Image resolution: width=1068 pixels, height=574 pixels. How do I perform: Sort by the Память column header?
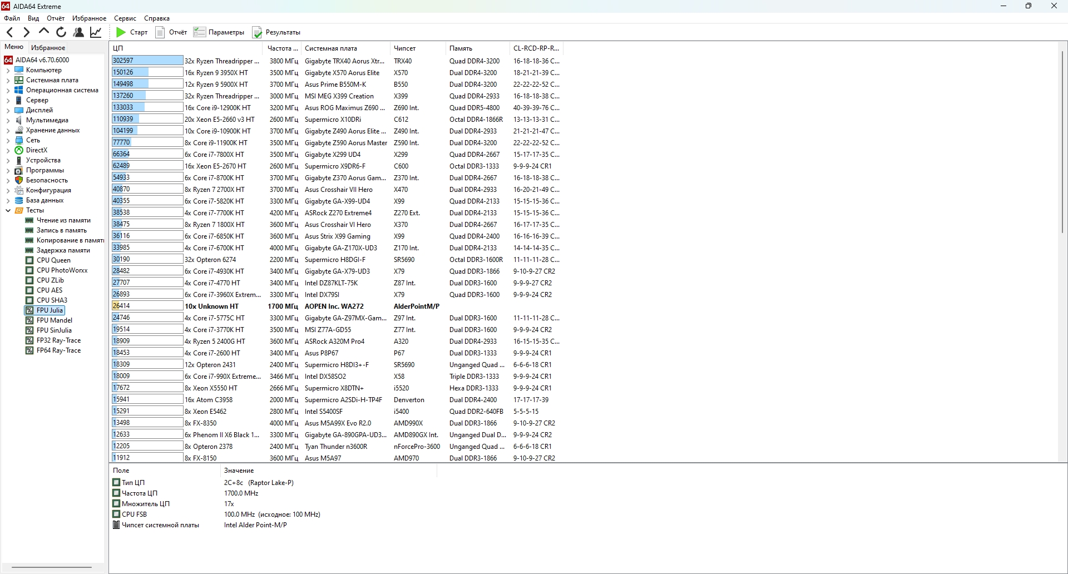point(478,48)
